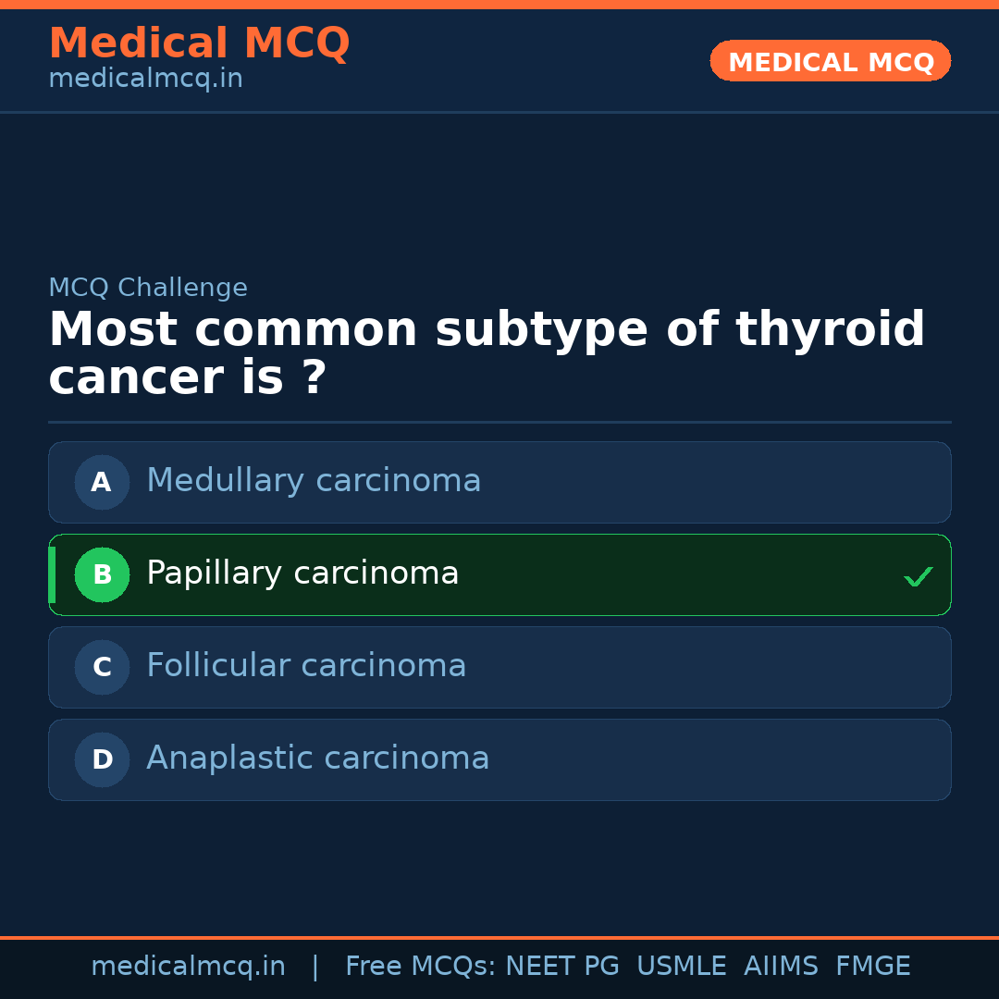The image size is (999, 999).
Task: Pick the Anaplastic carcinoma answer text
Action: (x=317, y=758)
